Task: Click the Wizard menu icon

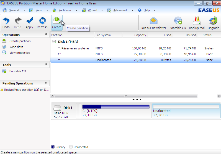Action: point(84,10)
